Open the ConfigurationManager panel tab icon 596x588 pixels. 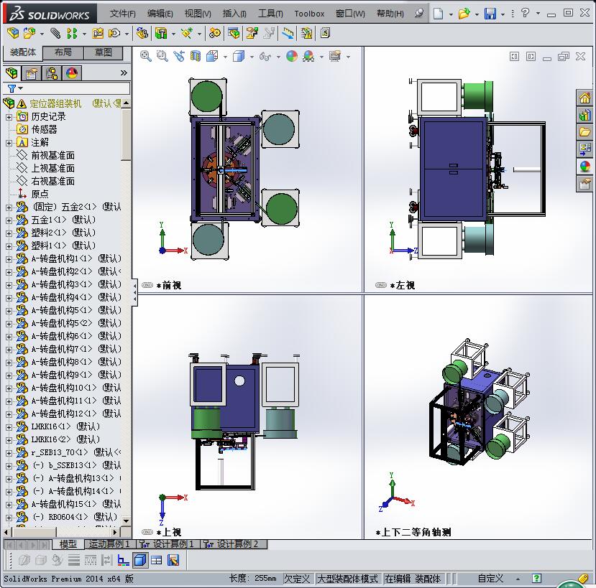pyautogui.click(x=52, y=73)
